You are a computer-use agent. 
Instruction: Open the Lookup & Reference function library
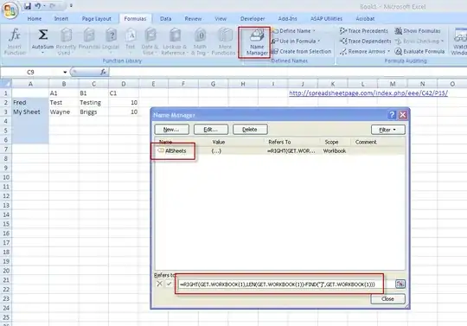pyautogui.click(x=175, y=41)
